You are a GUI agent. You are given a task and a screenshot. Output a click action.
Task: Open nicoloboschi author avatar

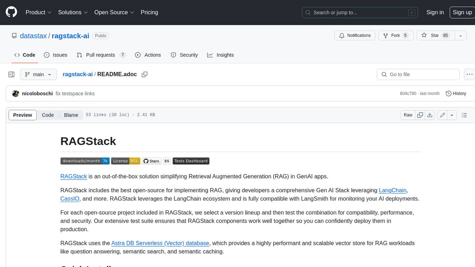pos(15,94)
